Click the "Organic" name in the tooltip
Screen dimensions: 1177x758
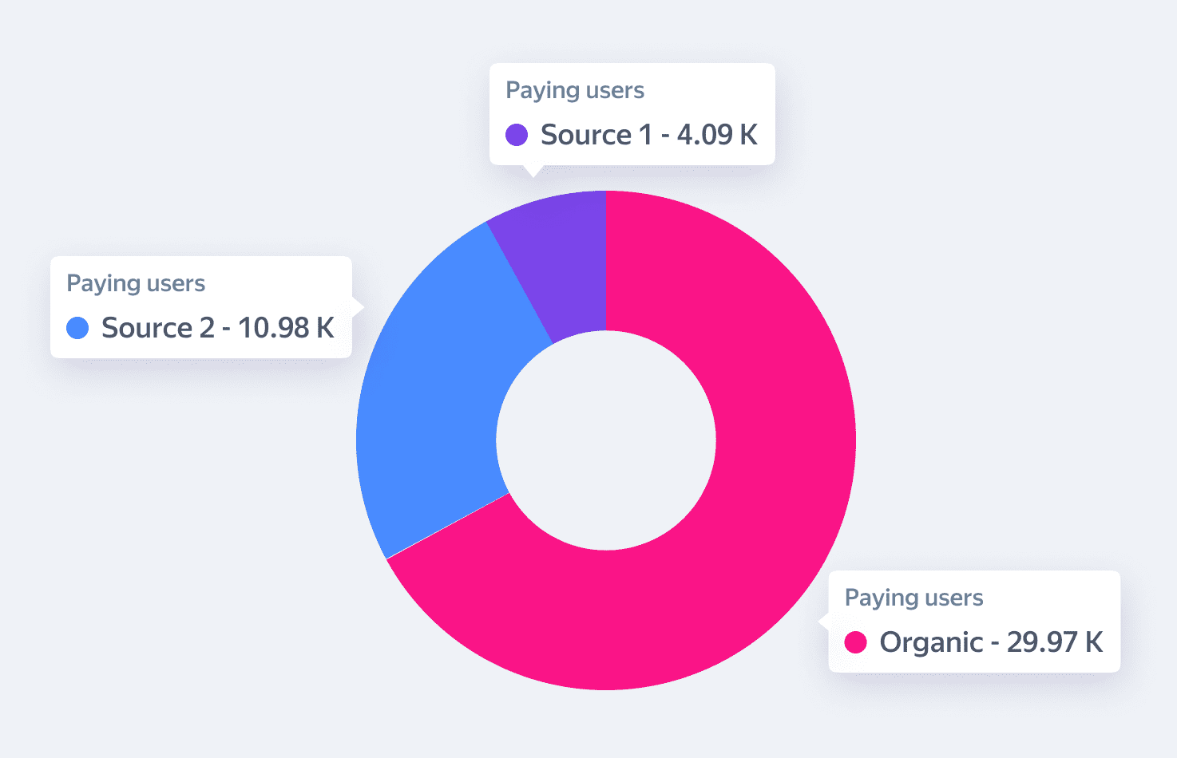point(931,642)
